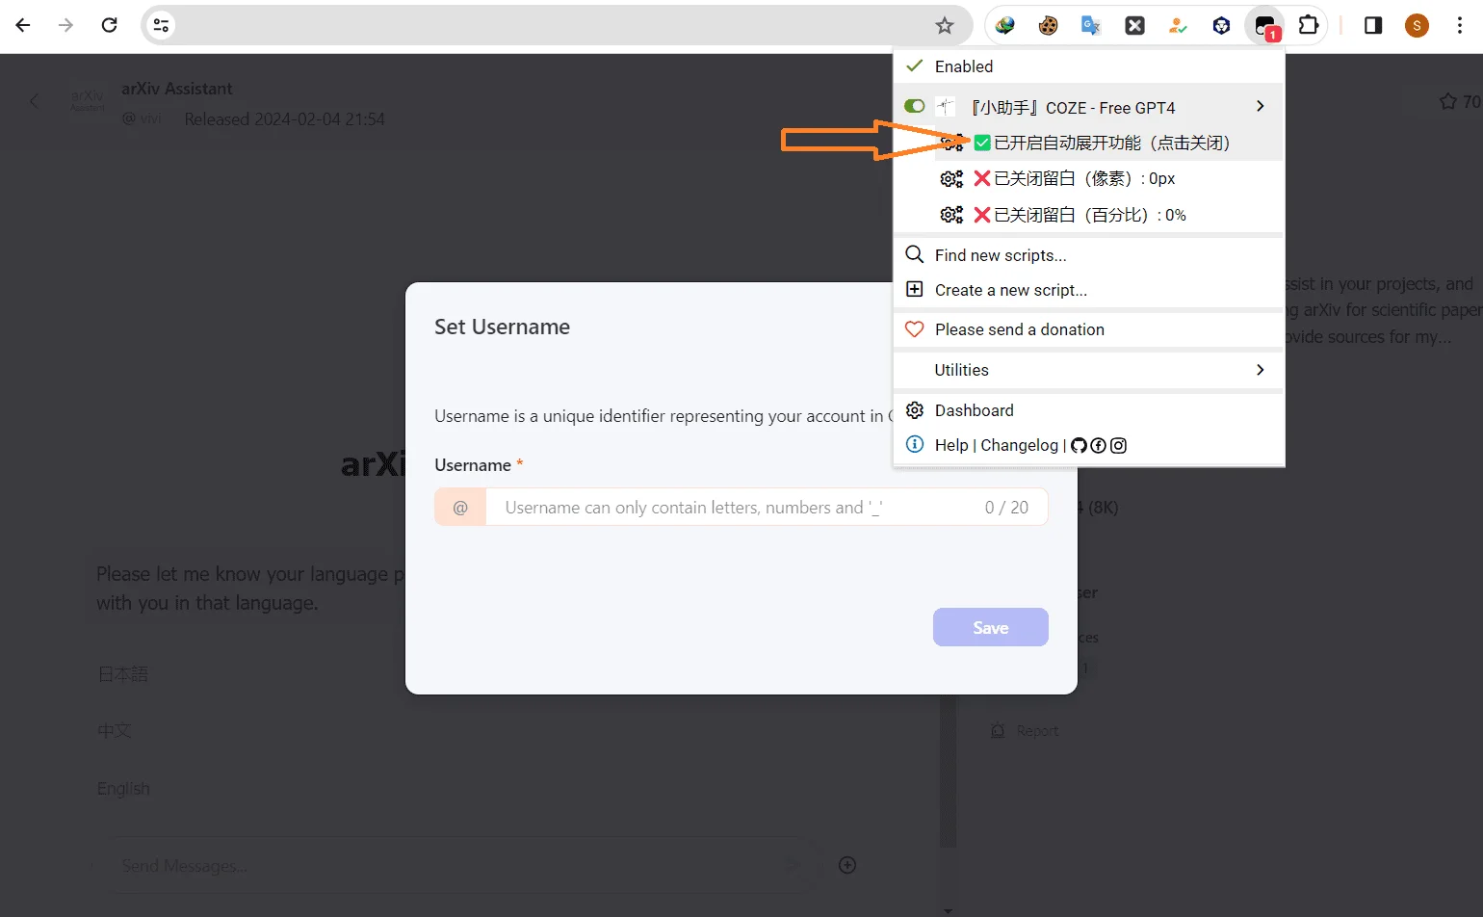This screenshot has height=917, width=1483.
Task: Expand the Utilities submenu arrow
Action: click(x=1261, y=370)
